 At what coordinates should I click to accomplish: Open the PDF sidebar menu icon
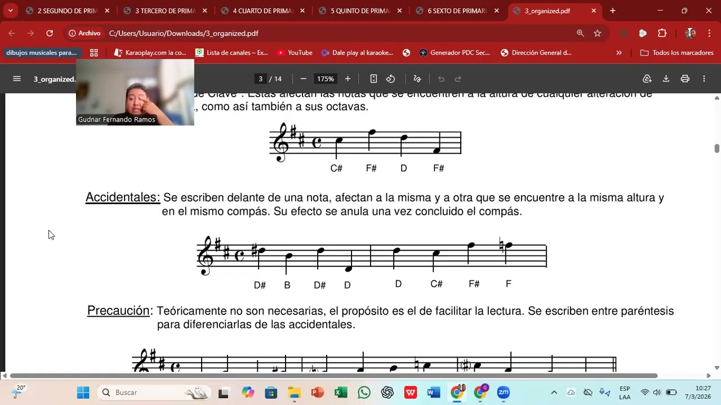coord(17,79)
